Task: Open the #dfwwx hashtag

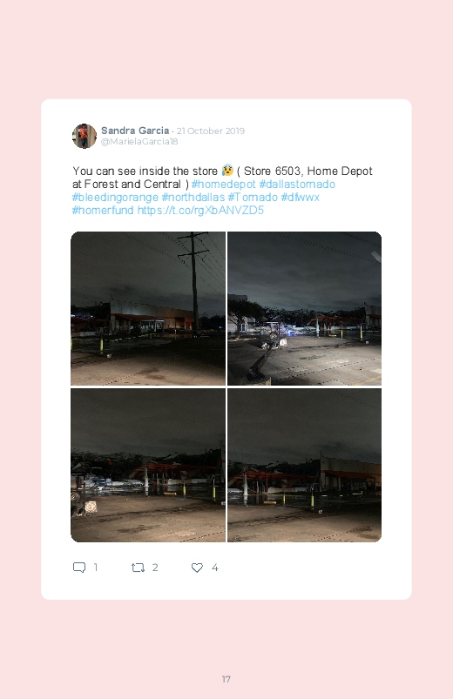Action: (x=301, y=197)
